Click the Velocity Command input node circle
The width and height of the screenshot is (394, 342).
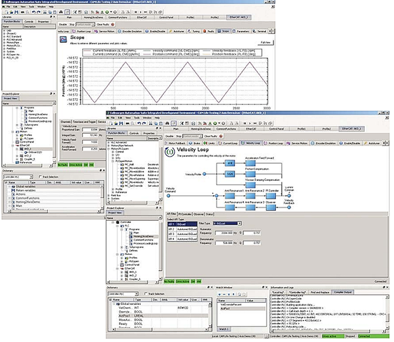tap(168, 196)
